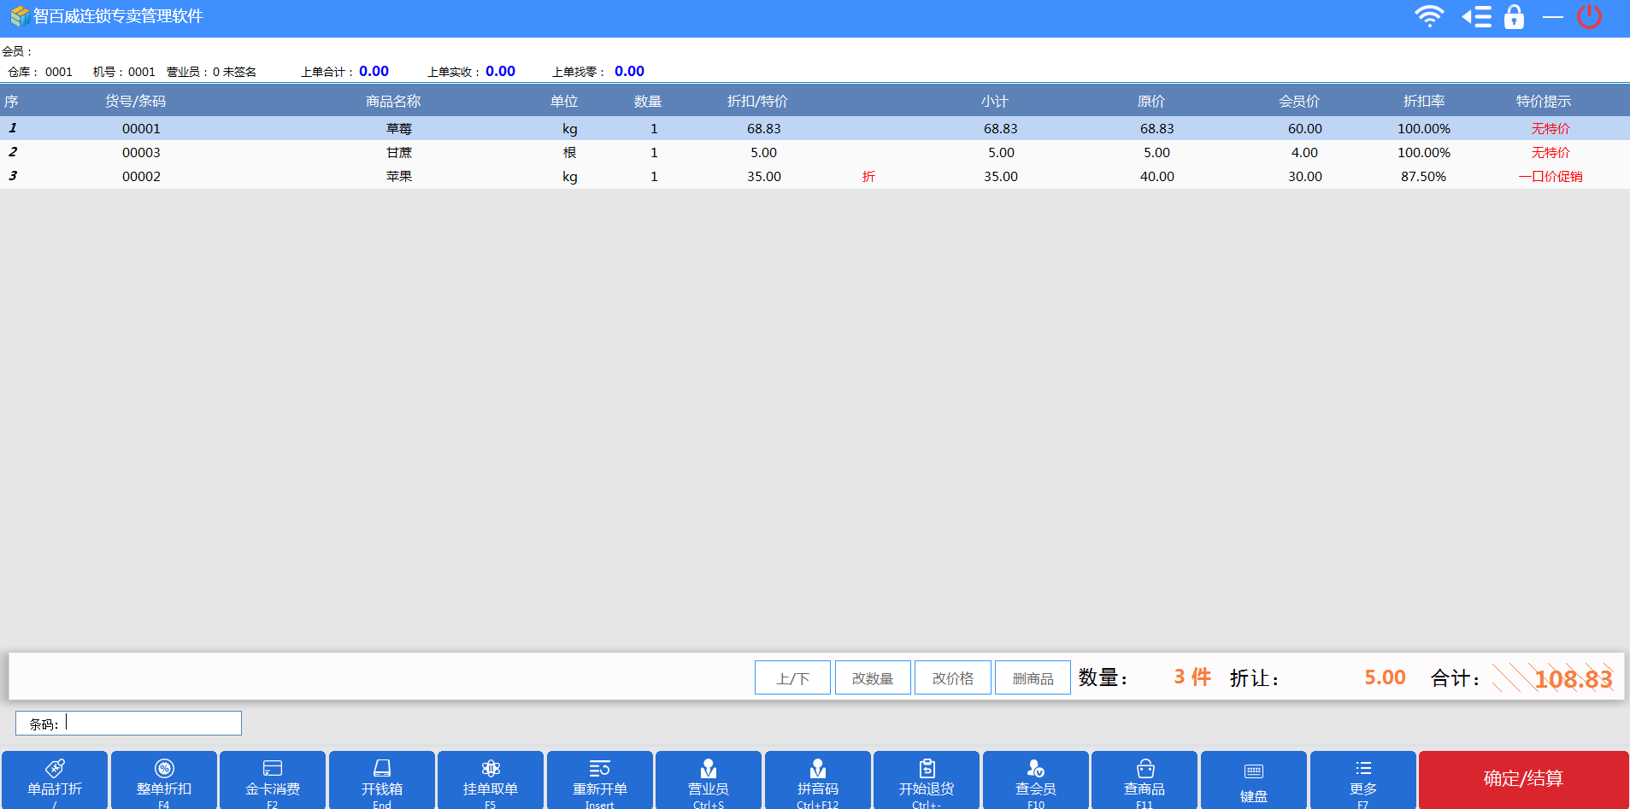Start a return with 开始退货

(x=927, y=769)
